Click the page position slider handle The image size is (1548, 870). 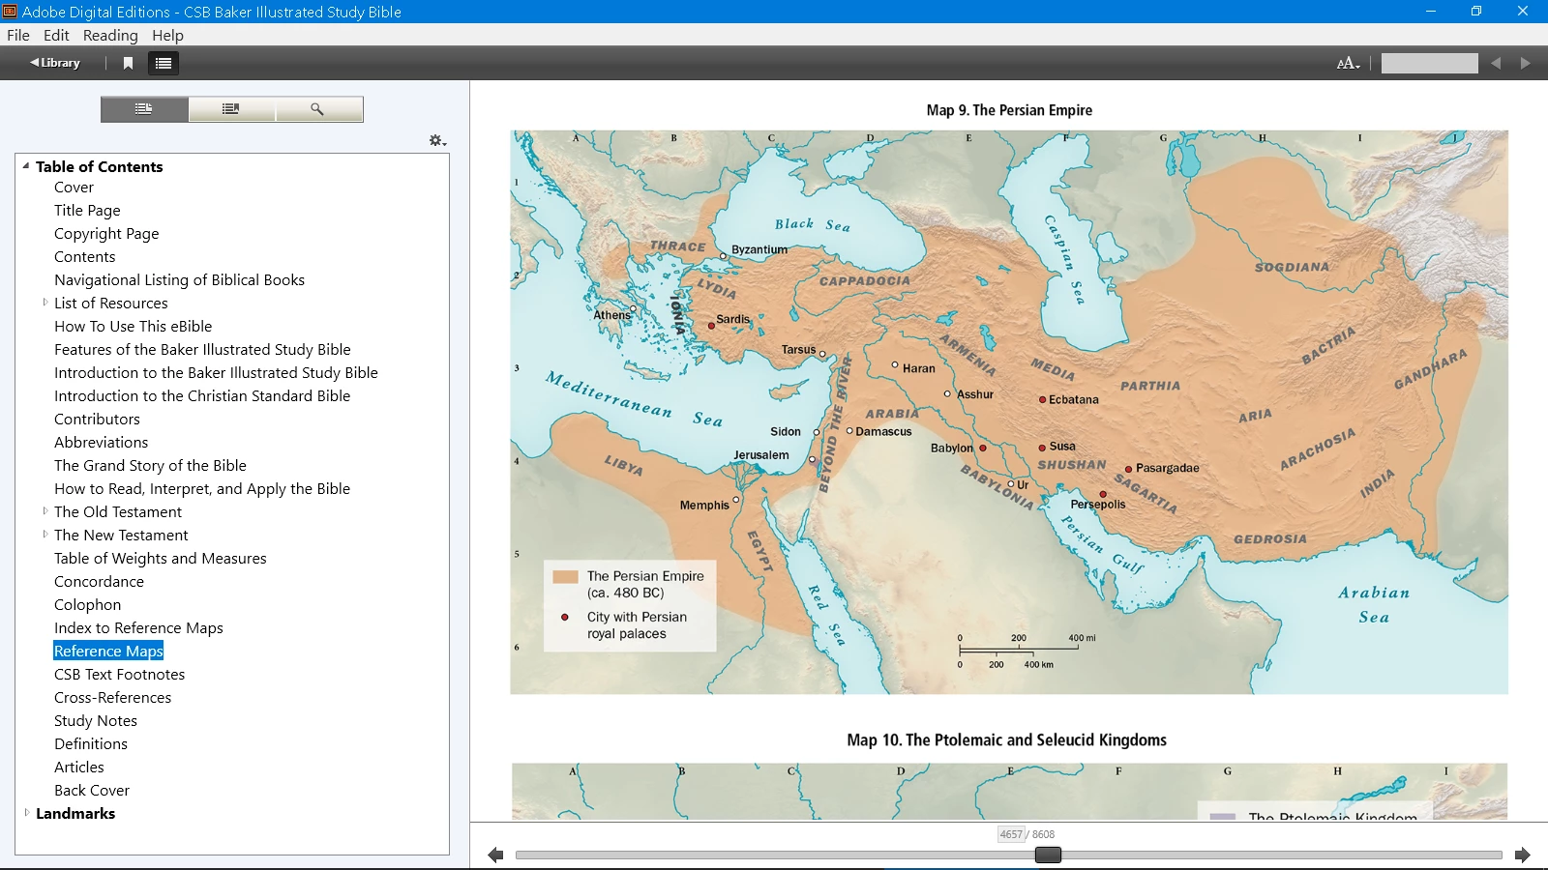point(1048,855)
